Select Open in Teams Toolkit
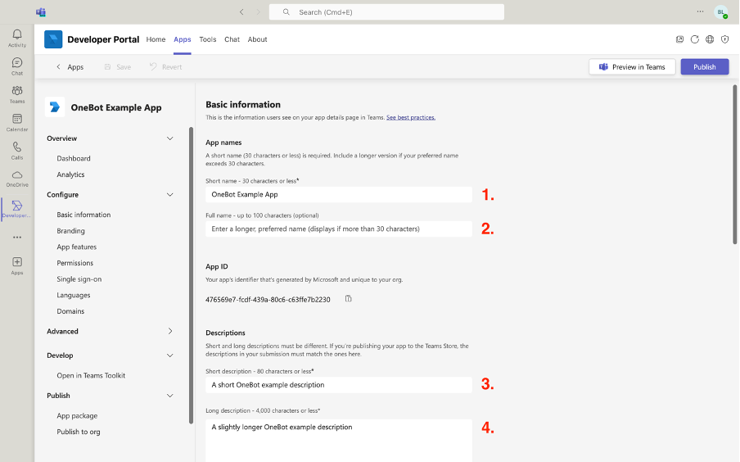The width and height of the screenshot is (740, 462). [x=91, y=375]
